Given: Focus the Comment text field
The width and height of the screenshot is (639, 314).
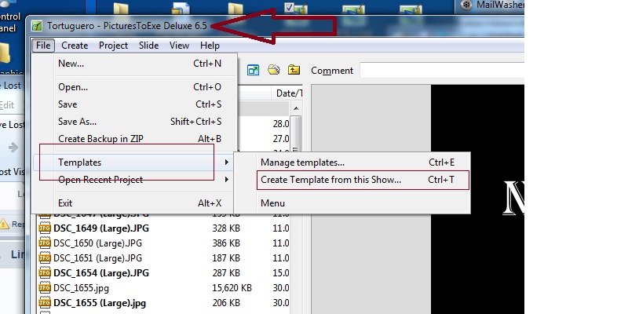Looking at the screenshot, I should tap(441, 71).
